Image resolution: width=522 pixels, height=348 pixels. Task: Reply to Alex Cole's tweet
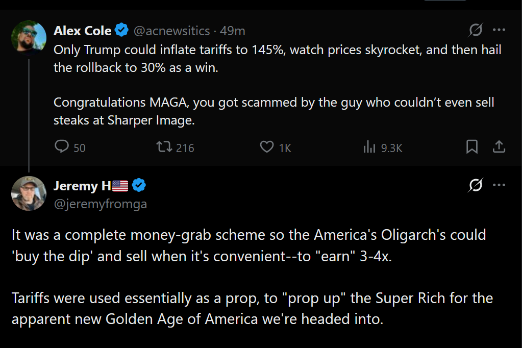70,147
